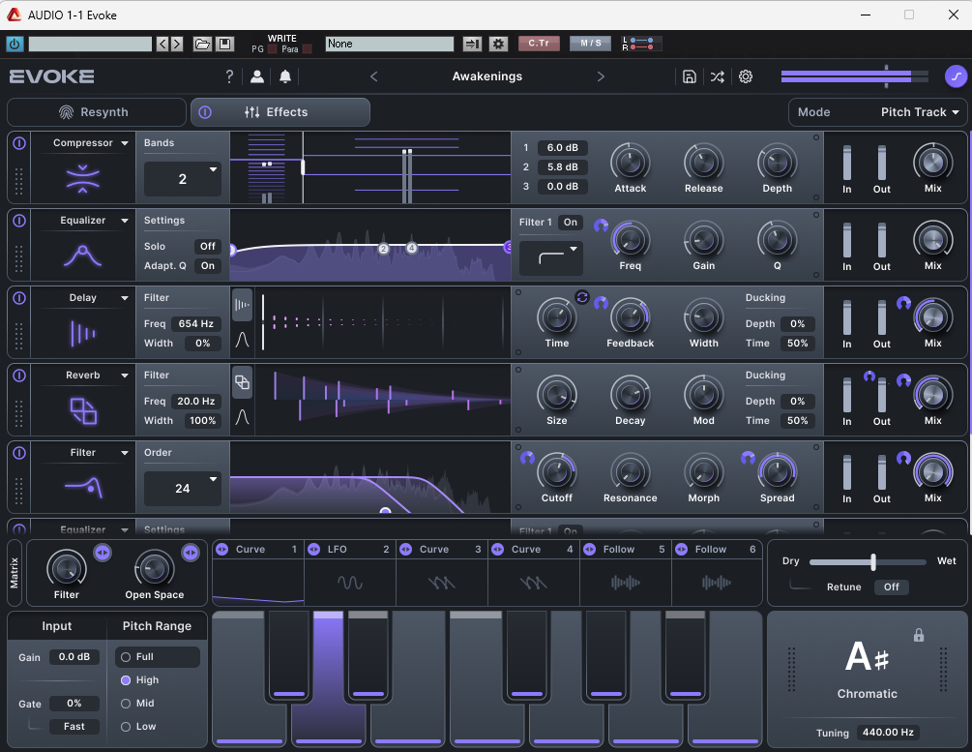Toggle Equalizer Solo Off button

pyautogui.click(x=208, y=246)
